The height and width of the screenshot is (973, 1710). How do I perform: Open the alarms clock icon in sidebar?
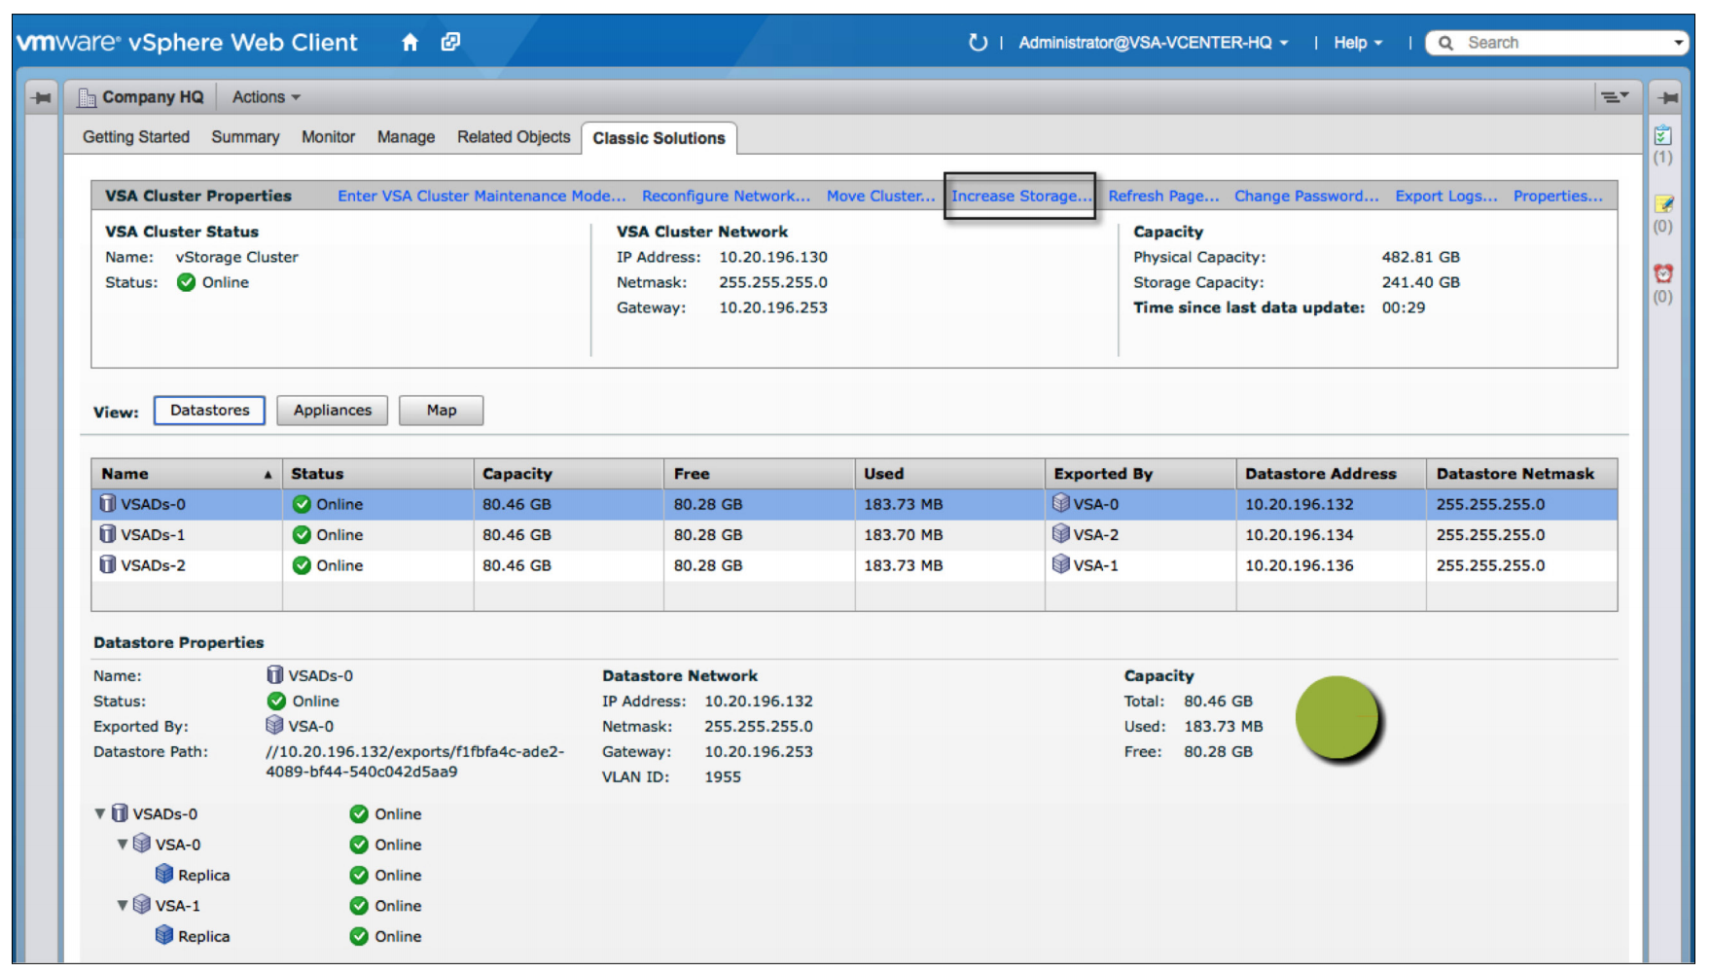pyautogui.click(x=1663, y=273)
